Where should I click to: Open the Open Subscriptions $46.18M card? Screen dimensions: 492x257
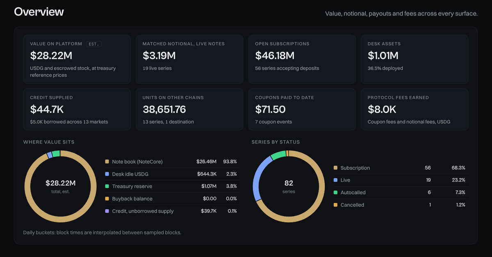pyautogui.click(x=302, y=59)
